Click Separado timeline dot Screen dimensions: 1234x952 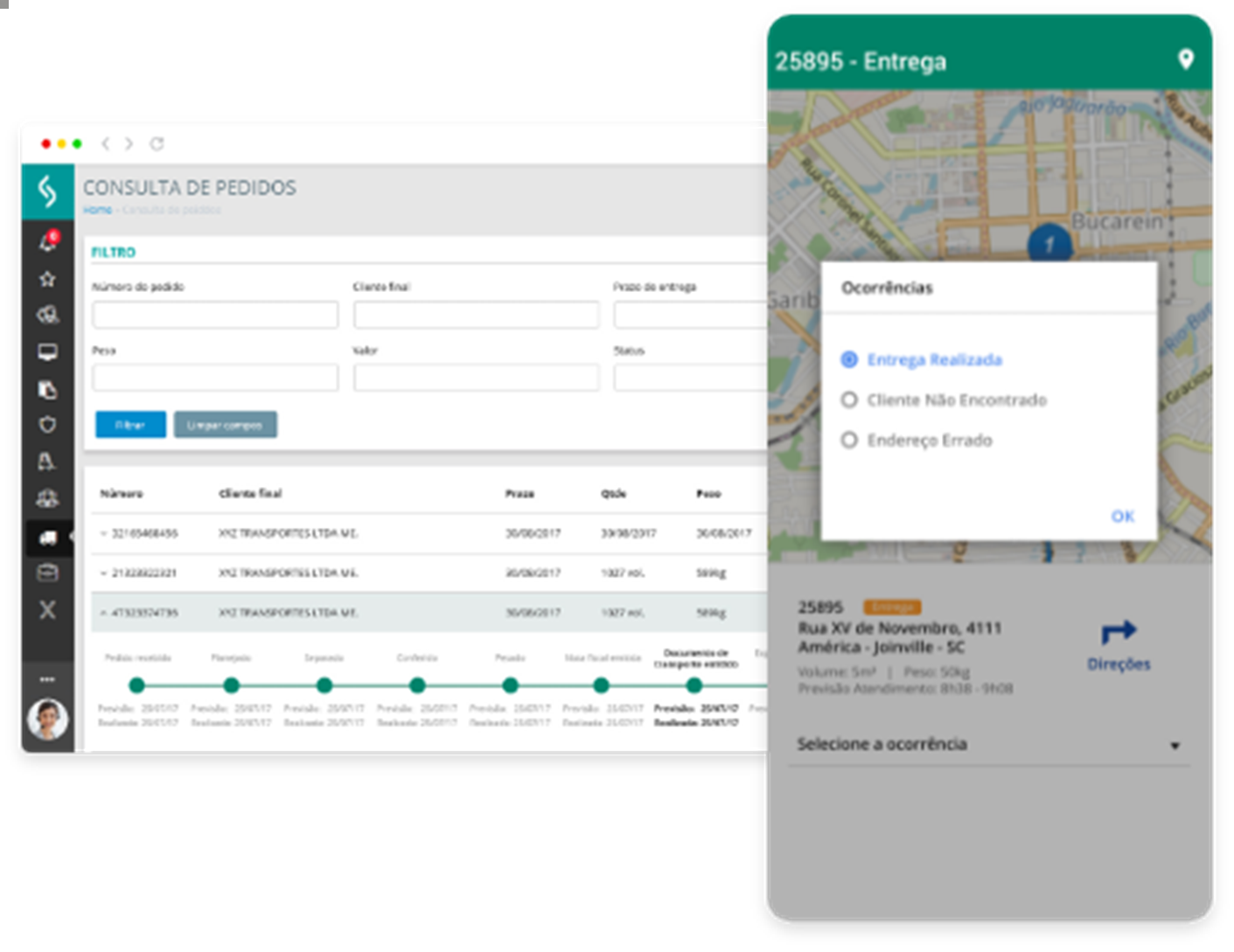pyautogui.click(x=324, y=685)
